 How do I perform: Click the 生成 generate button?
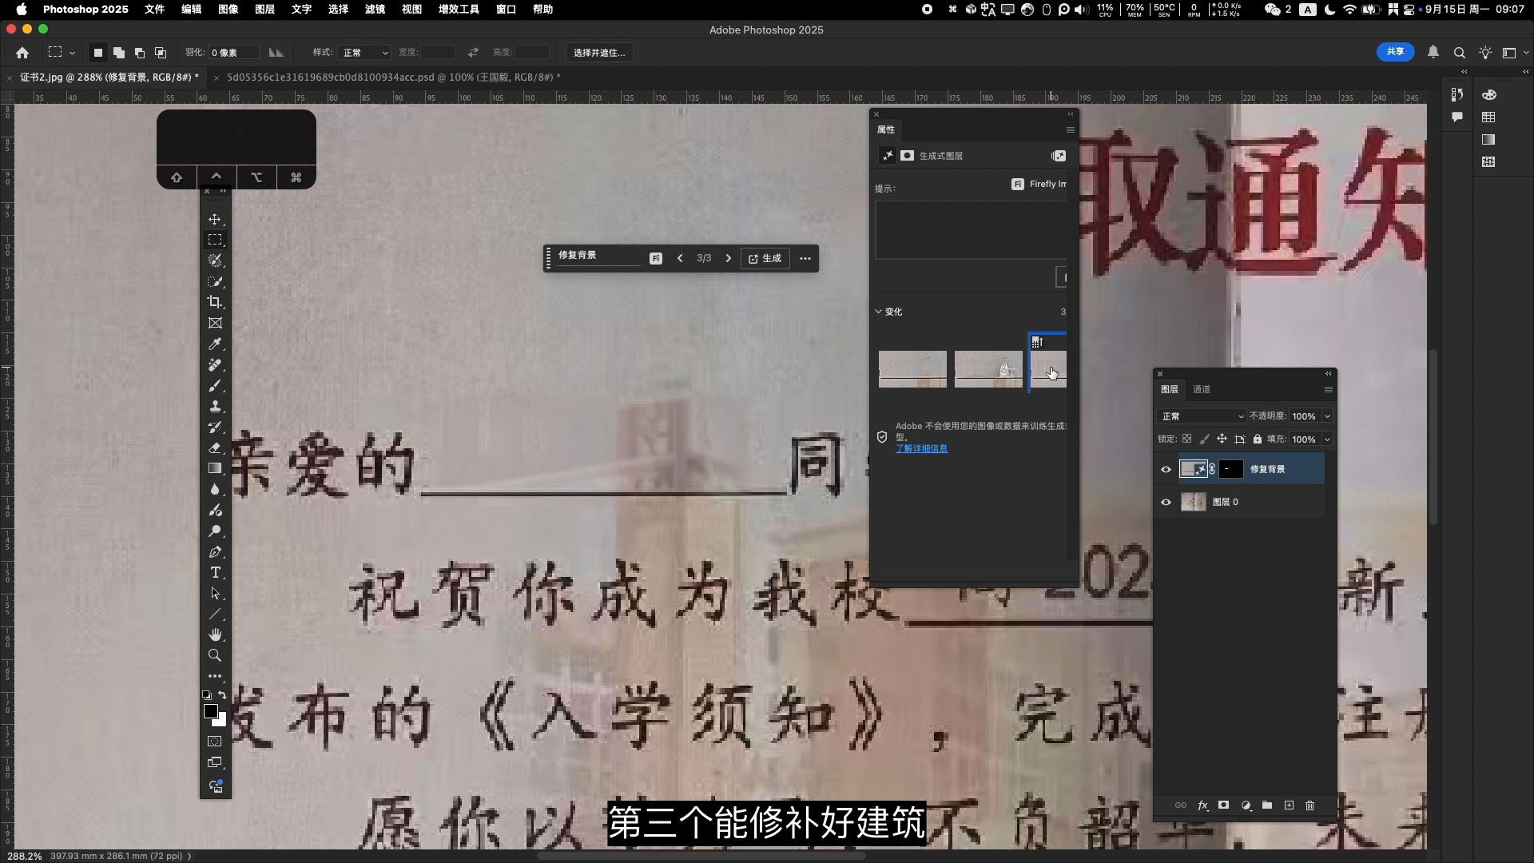[765, 258]
